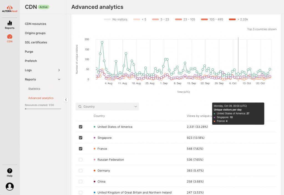The width and height of the screenshot is (284, 195).
Task: Click the search magnifier in Country field
Action: click(80, 107)
